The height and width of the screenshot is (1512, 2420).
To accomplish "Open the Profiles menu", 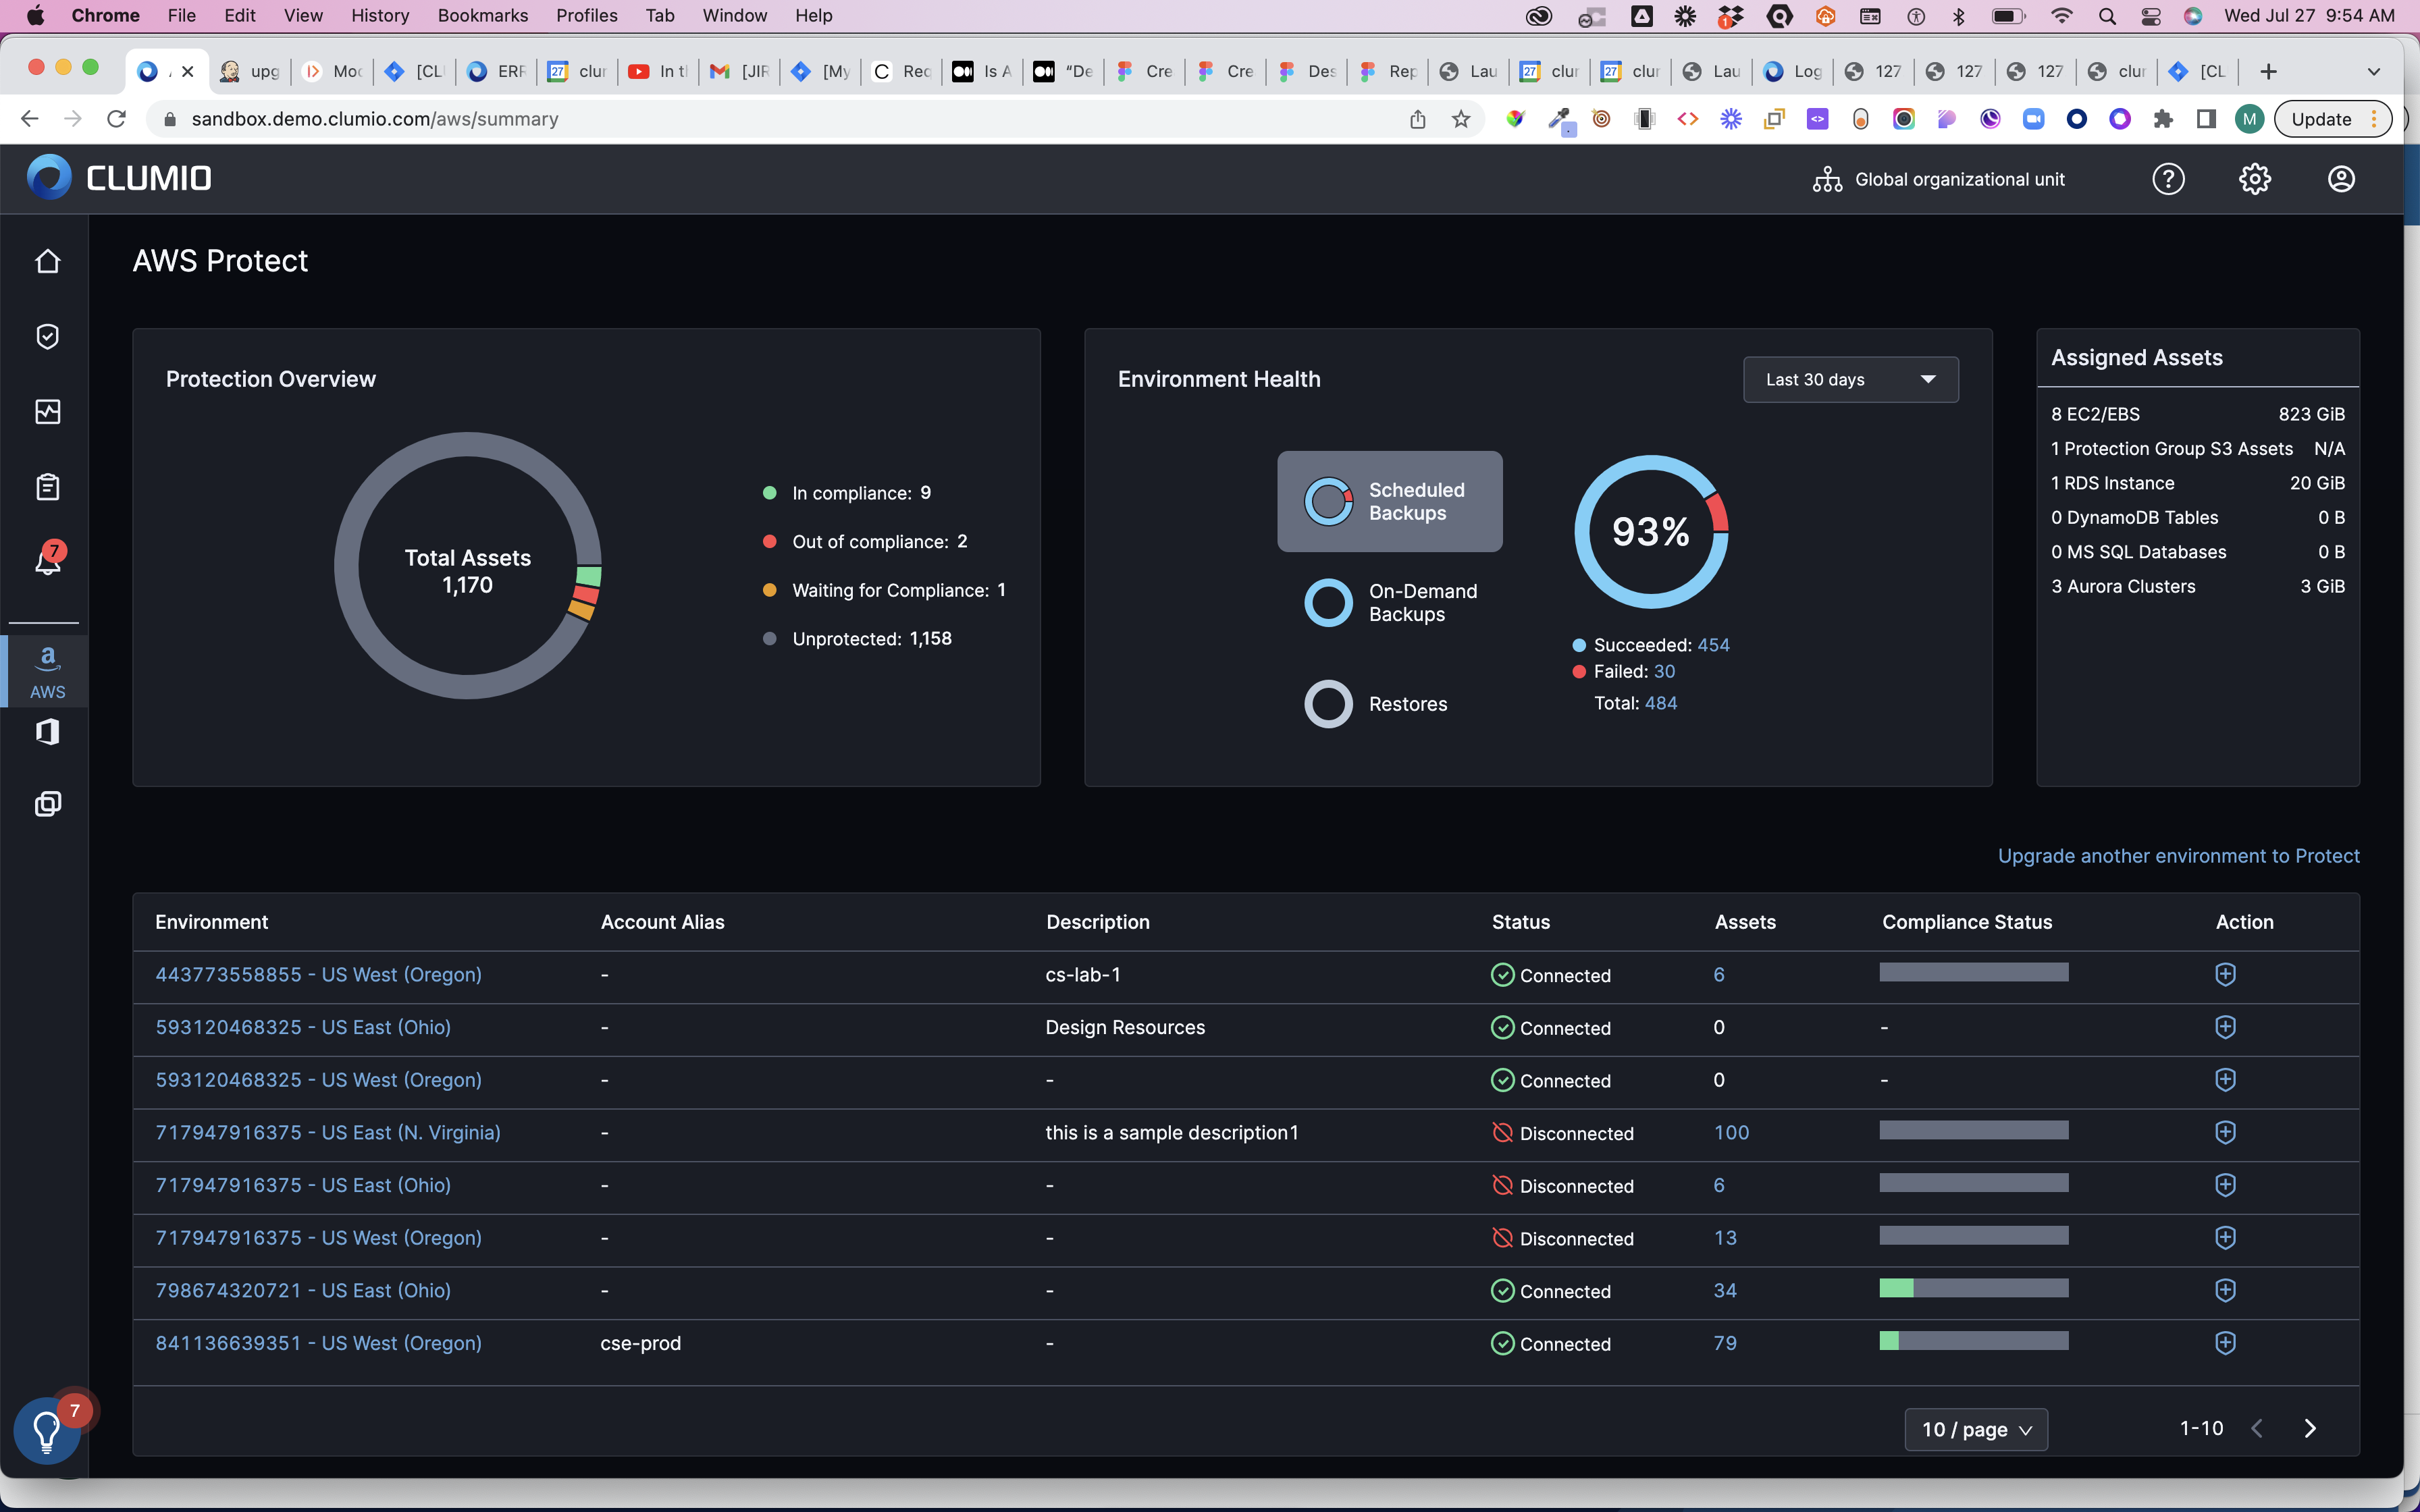I will (x=586, y=15).
